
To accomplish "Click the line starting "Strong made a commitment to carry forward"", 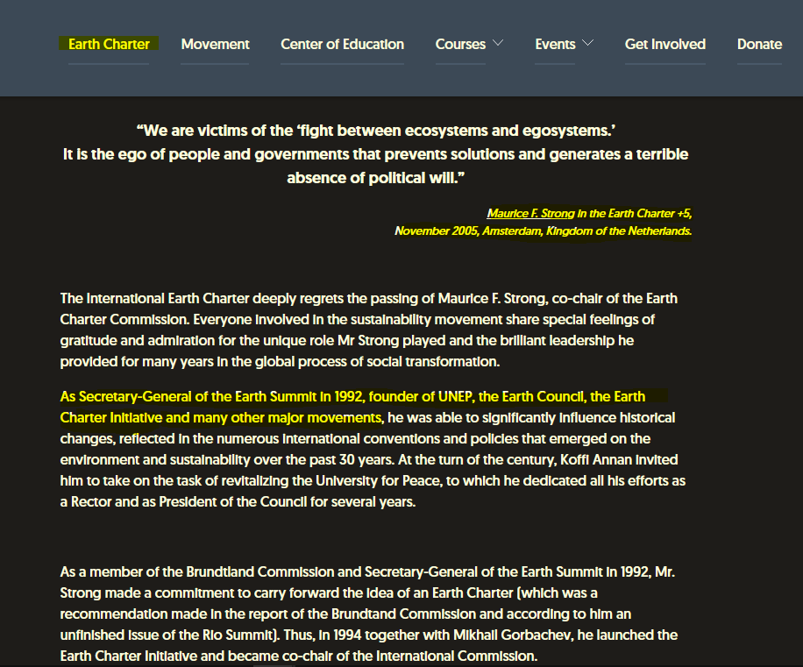I will coord(329,592).
